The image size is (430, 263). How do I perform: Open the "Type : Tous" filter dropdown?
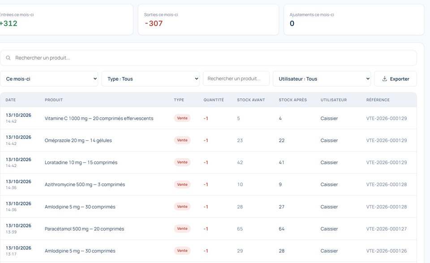[150, 79]
